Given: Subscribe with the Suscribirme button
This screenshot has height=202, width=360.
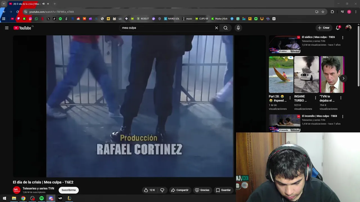Looking at the screenshot, I should tap(69, 190).
